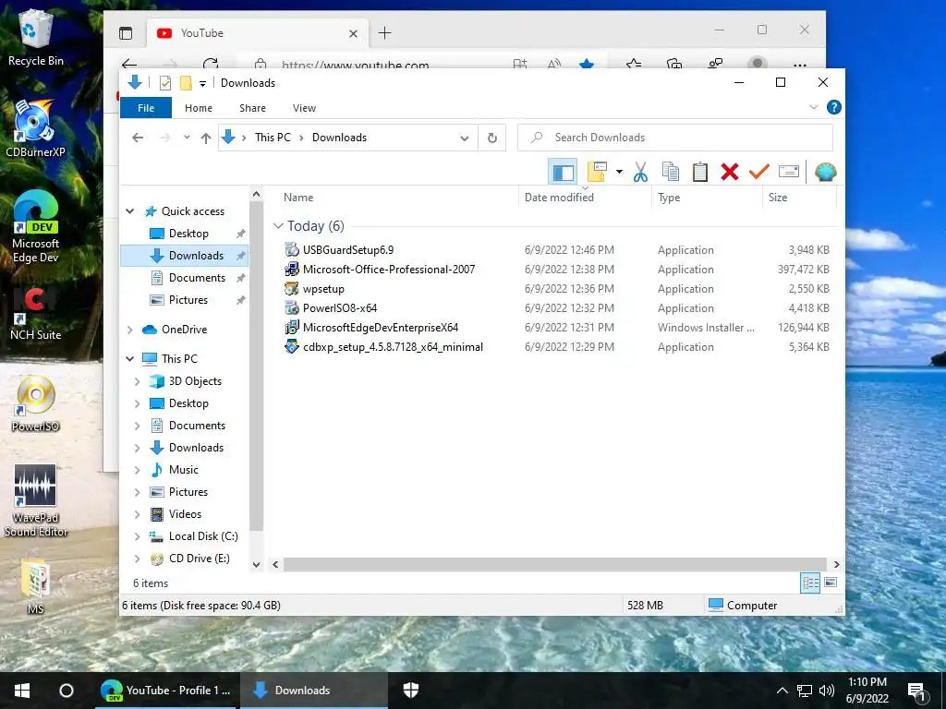Screen dimensions: 946x709
Task: Switch to details view layout button
Action: tap(810, 583)
